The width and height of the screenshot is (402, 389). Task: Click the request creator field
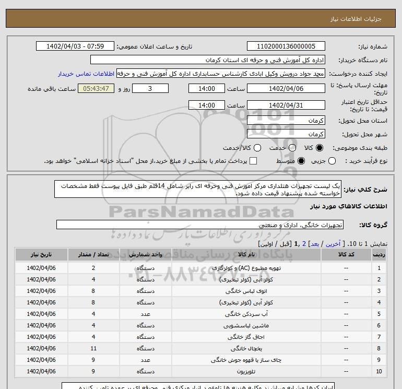tap(221, 74)
